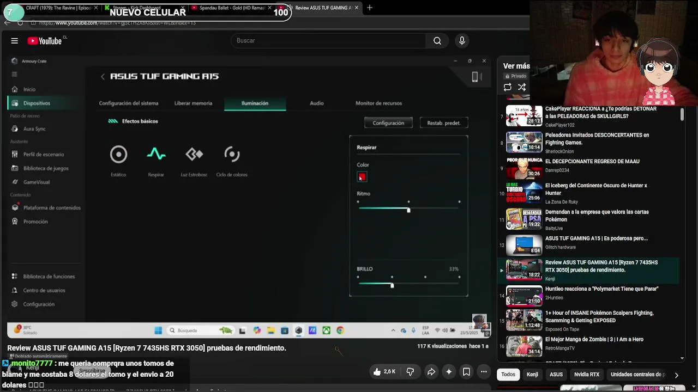Click the Windows Start button in video taskbar
The image size is (698, 392).
[x=158, y=330]
